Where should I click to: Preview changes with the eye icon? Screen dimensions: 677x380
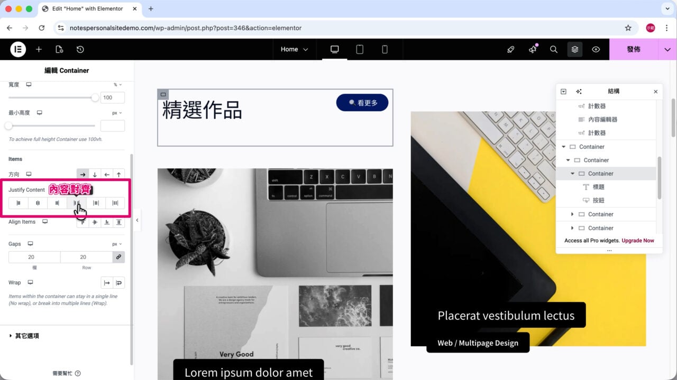(x=596, y=49)
